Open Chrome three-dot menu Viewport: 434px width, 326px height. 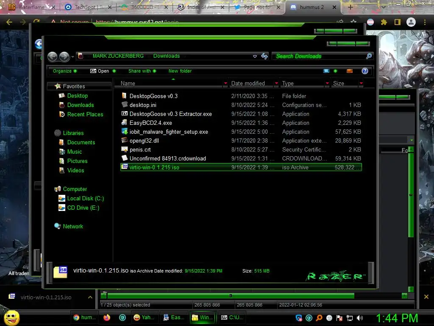(425, 22)
